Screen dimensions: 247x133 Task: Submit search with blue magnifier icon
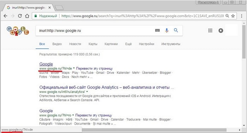pyautogui.click(x=176, y=30)
